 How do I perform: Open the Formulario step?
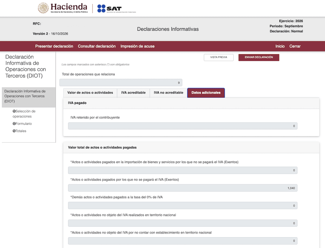pos(23,124)
